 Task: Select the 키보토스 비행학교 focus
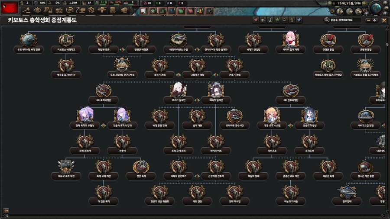(66, 42)
